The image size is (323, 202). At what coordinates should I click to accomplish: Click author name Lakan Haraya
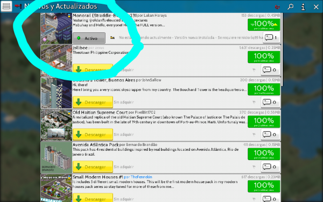(155, 16)
